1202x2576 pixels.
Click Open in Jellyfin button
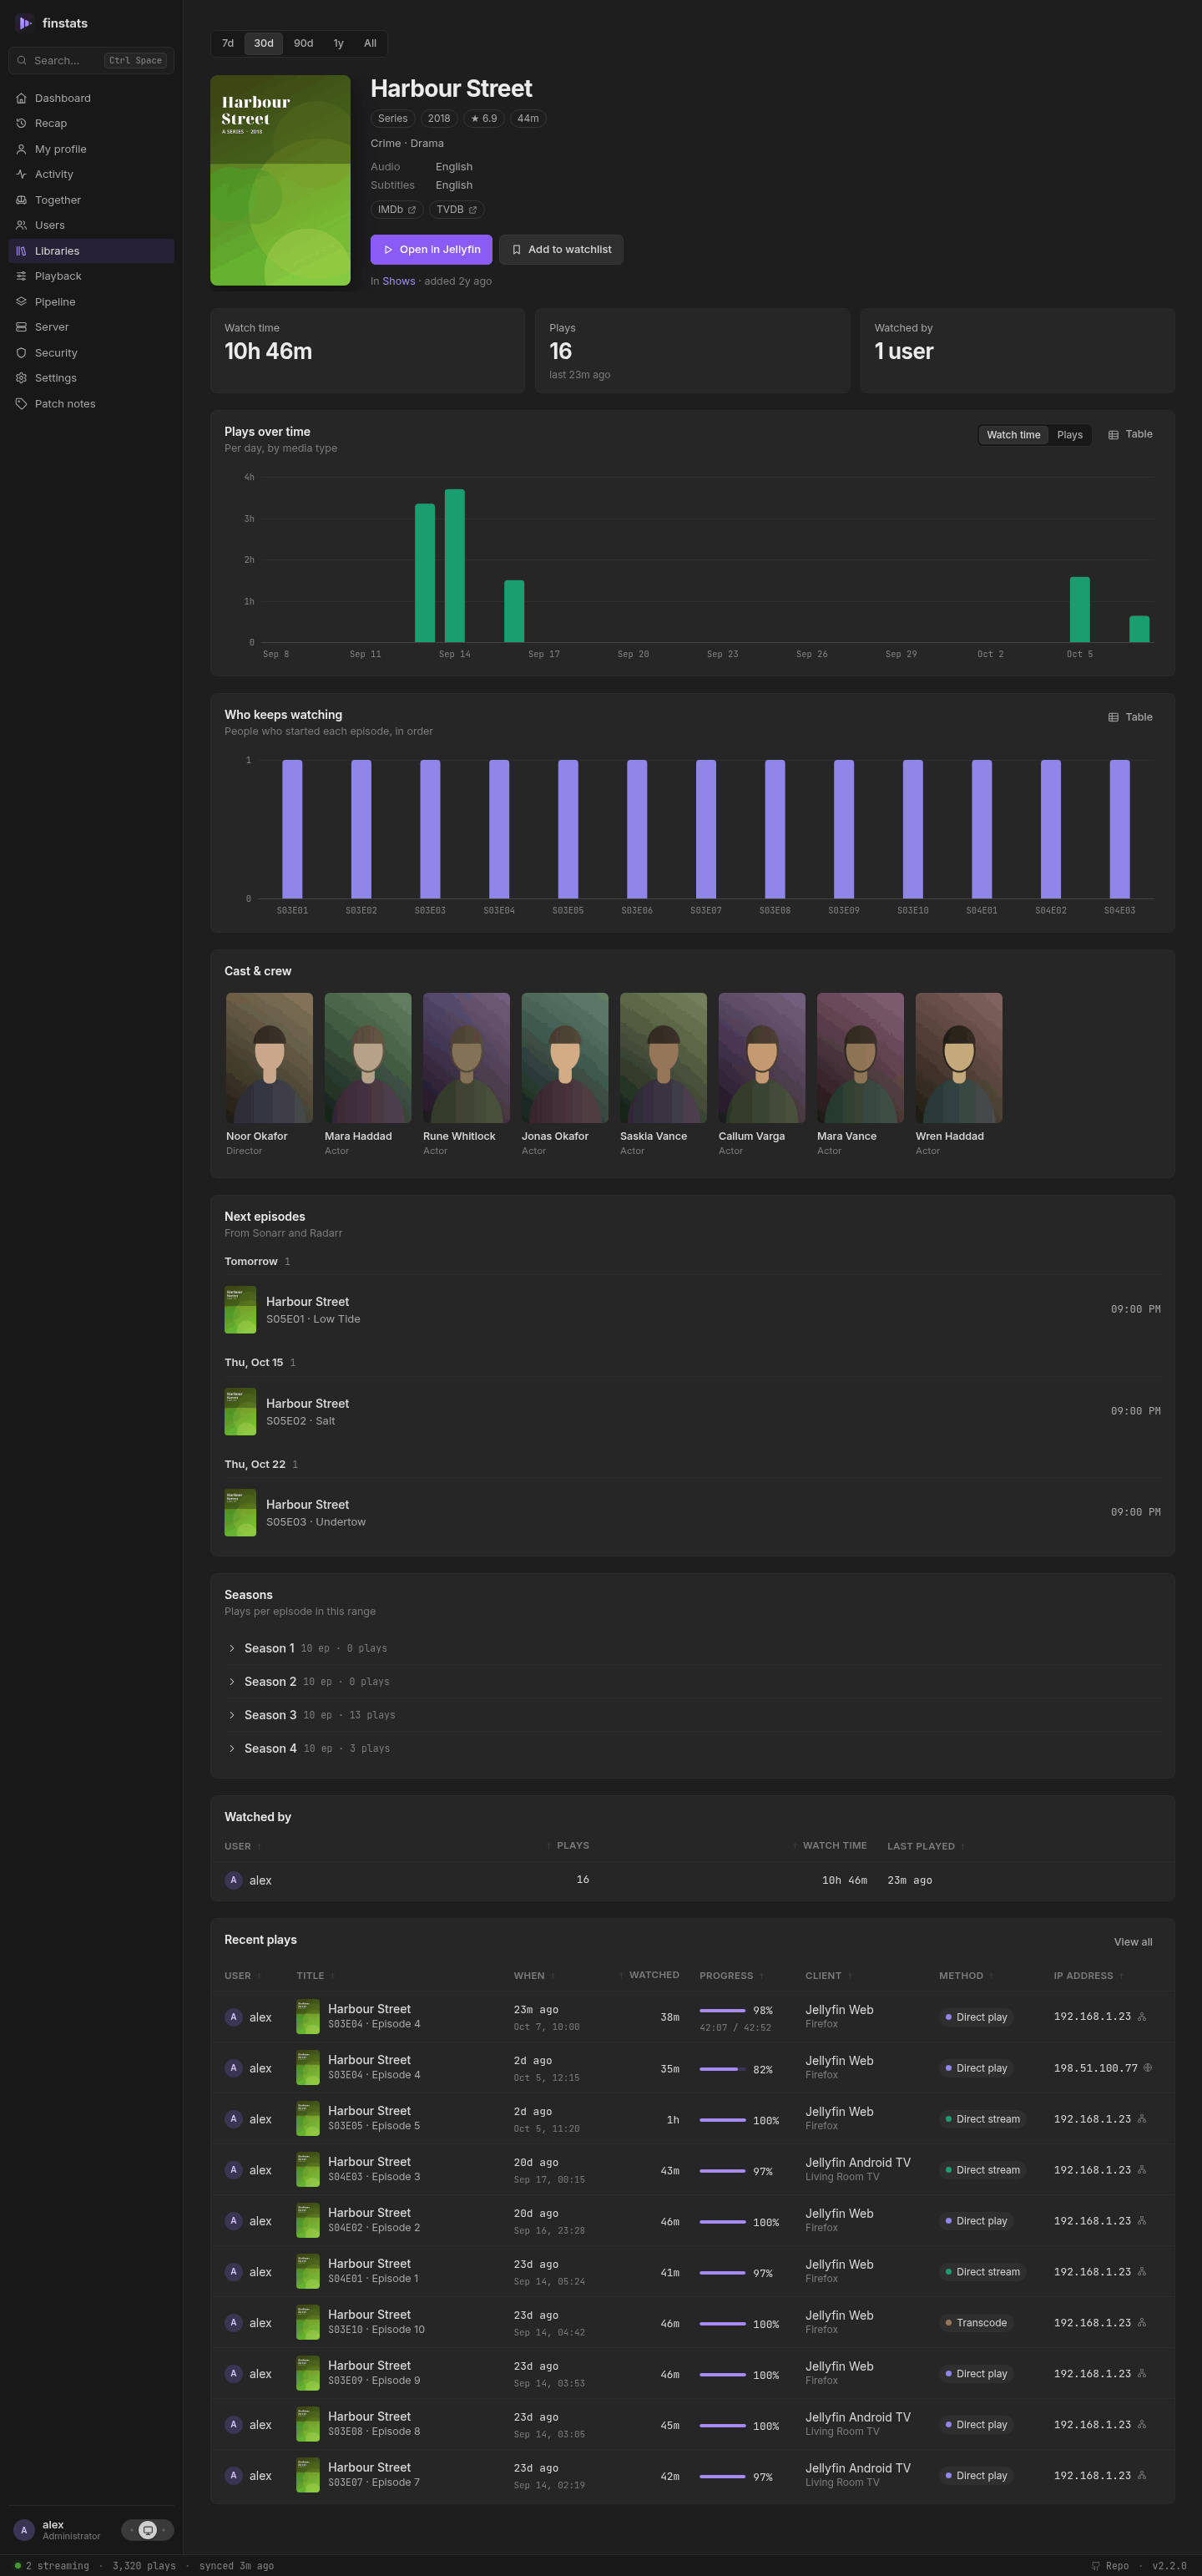click(x=431, y=250)
